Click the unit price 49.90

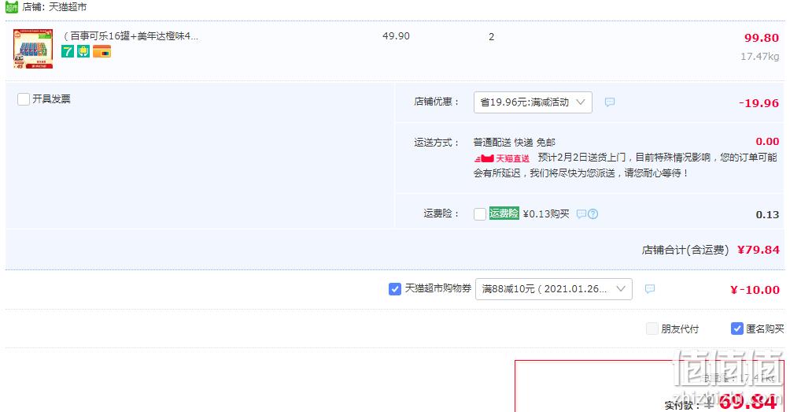click(396, 36)
